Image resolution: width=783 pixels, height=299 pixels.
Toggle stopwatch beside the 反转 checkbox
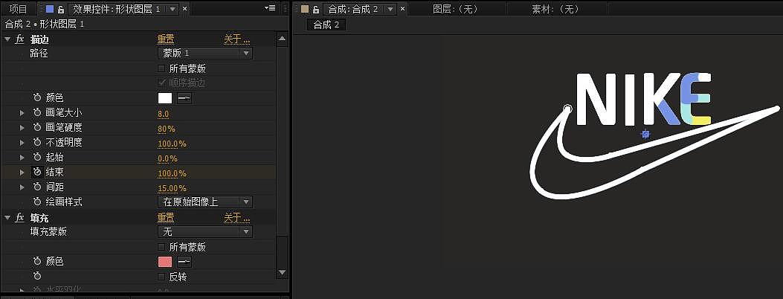(x=37, y=276)
